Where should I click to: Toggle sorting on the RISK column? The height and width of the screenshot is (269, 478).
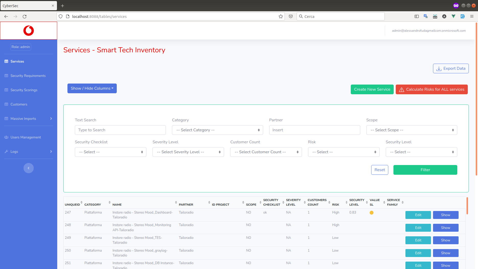tap(346, 202)
